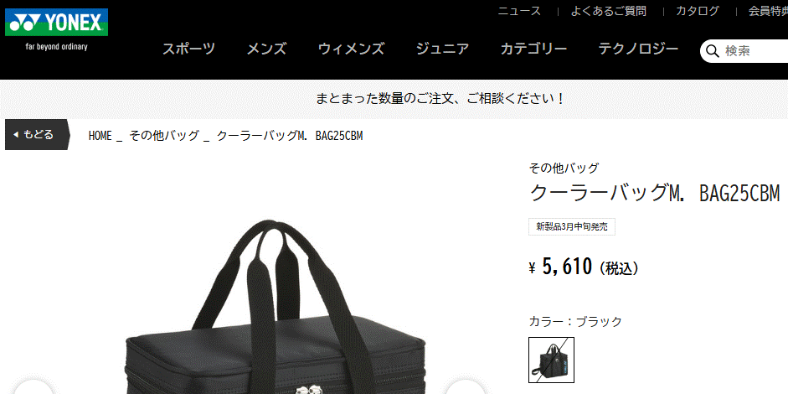Open the ニュース link

pos(519,11)
